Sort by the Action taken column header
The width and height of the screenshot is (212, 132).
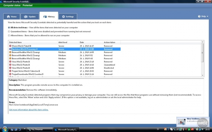tap(112, 42)
